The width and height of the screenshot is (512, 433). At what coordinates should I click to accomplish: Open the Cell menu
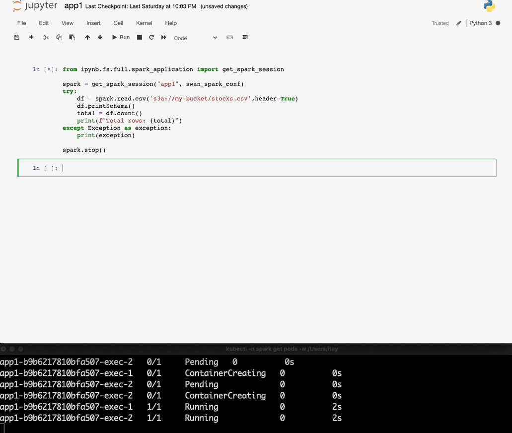click(118, 23)
